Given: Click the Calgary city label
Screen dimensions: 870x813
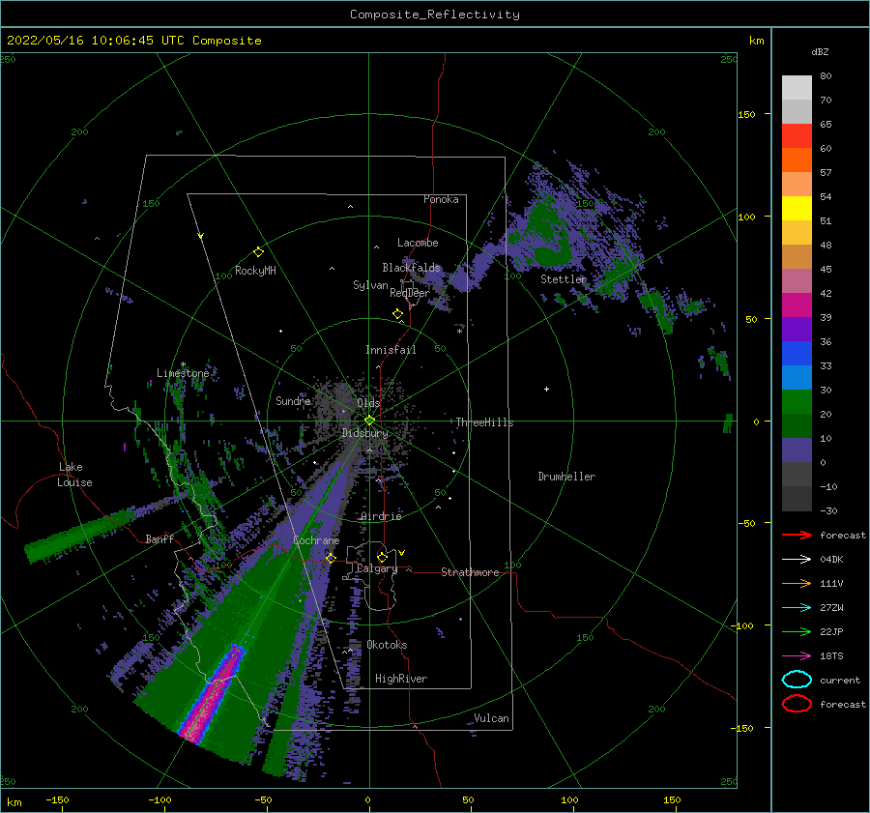Looking at the screenshot, I should pyautogui.click(x=377, y=568).
